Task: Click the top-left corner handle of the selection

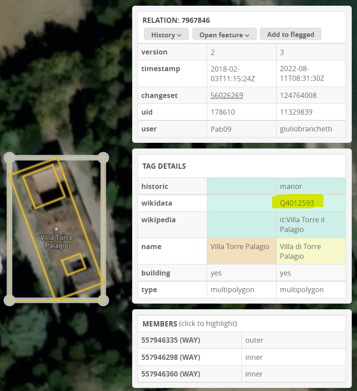Action: 9,157
